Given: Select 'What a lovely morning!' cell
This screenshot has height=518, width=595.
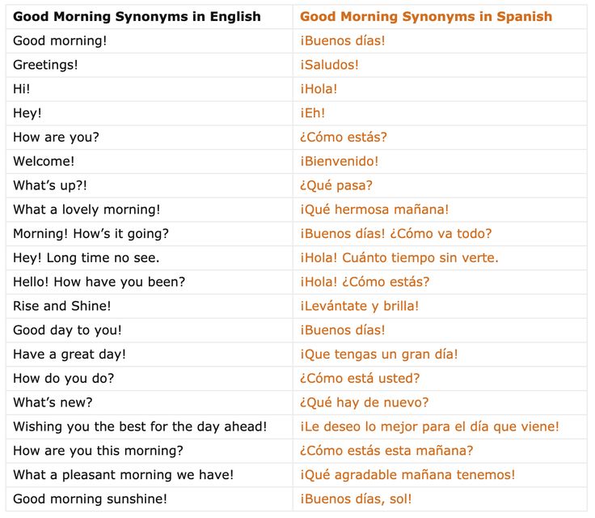Looking at the screenshot, I should (87, 210).
